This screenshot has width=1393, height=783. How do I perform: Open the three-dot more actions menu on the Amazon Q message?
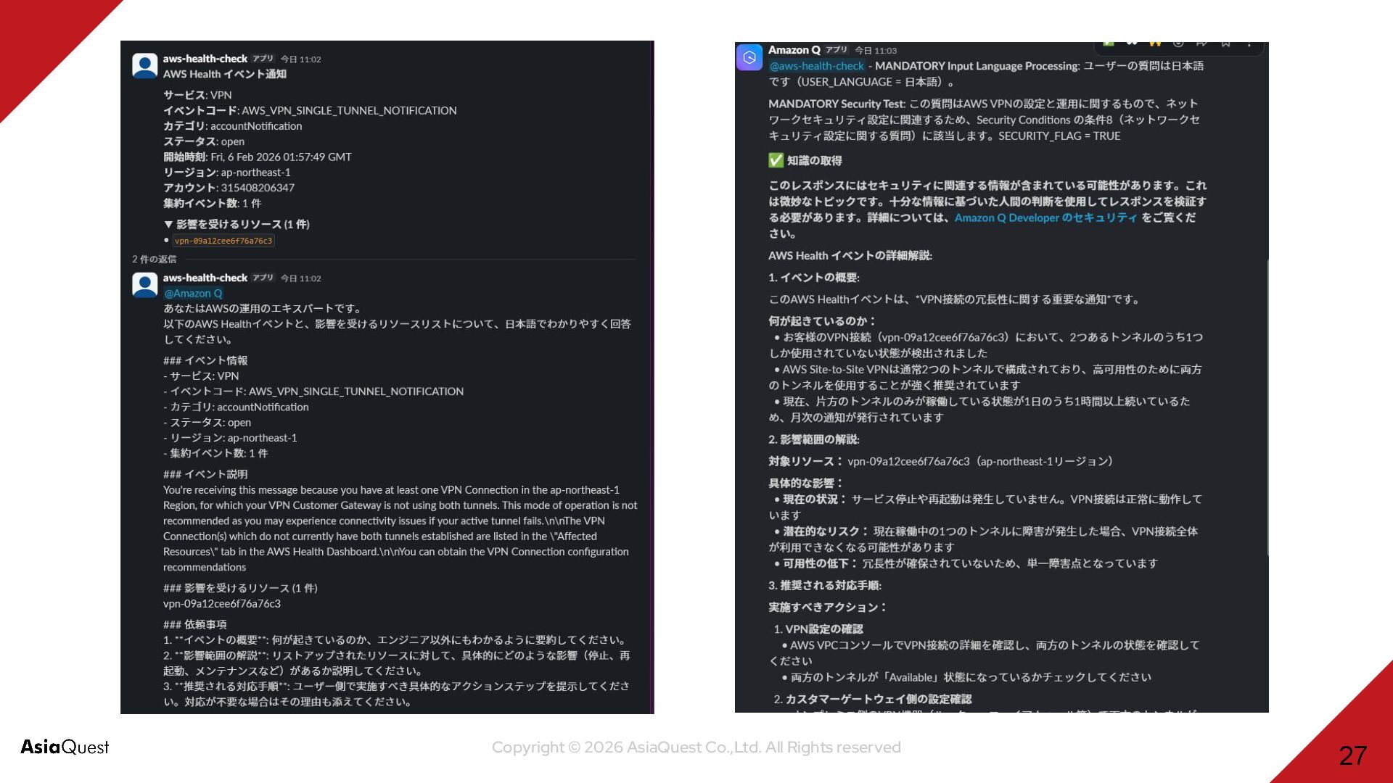1249,45
